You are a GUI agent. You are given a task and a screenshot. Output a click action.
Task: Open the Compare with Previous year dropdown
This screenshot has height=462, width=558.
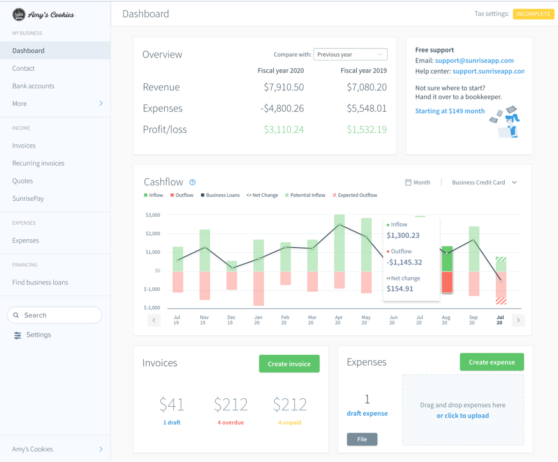pos(350,54)
